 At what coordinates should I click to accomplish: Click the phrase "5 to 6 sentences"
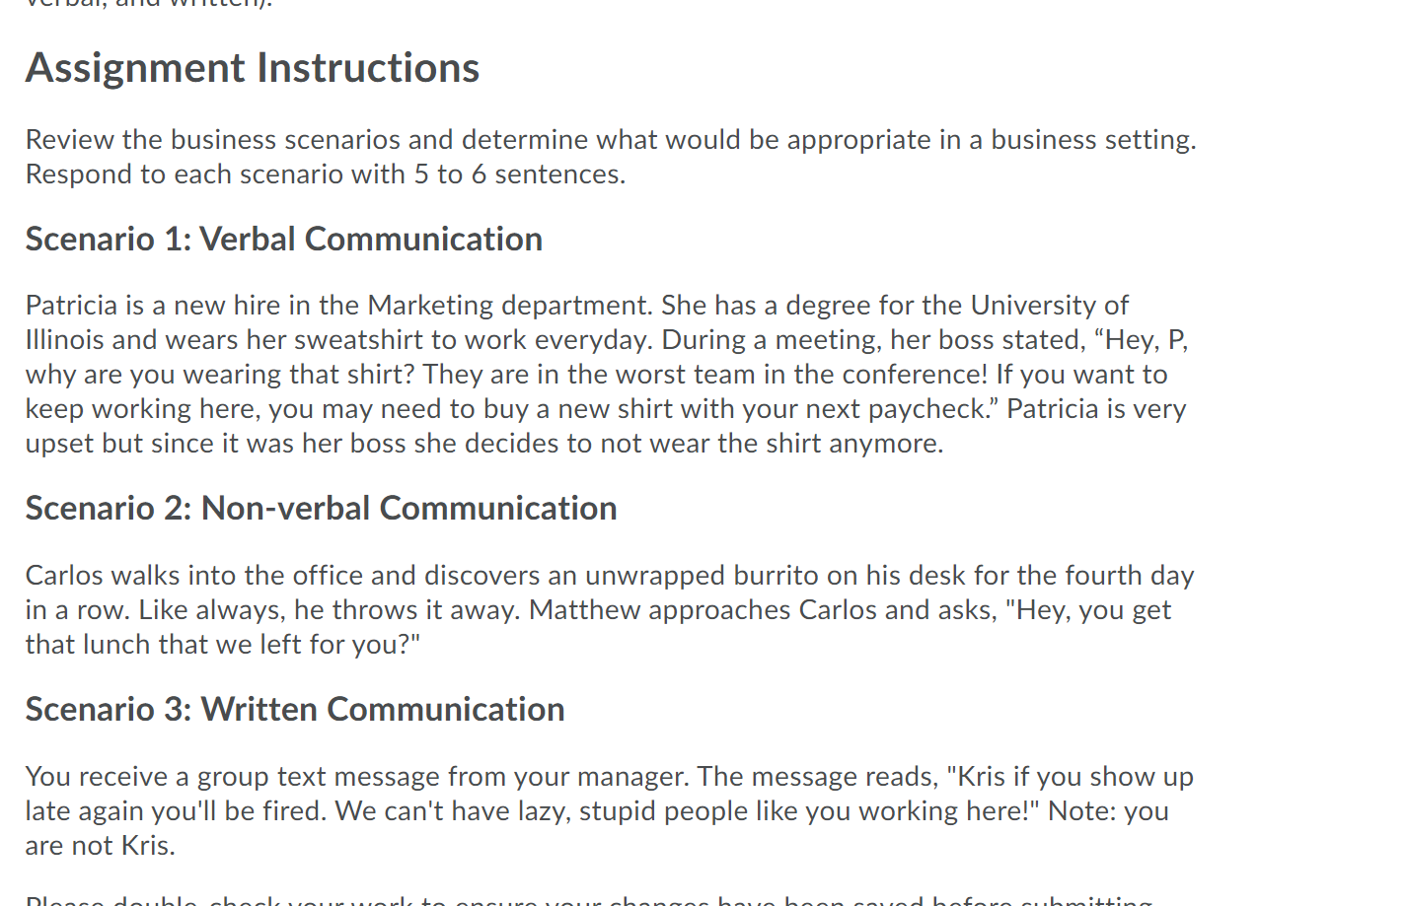coord(519,174)
